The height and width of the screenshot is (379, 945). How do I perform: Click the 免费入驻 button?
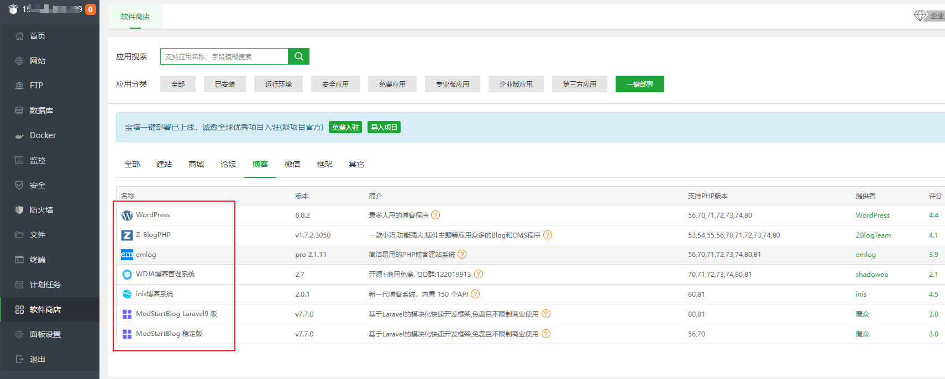point(345,127)
